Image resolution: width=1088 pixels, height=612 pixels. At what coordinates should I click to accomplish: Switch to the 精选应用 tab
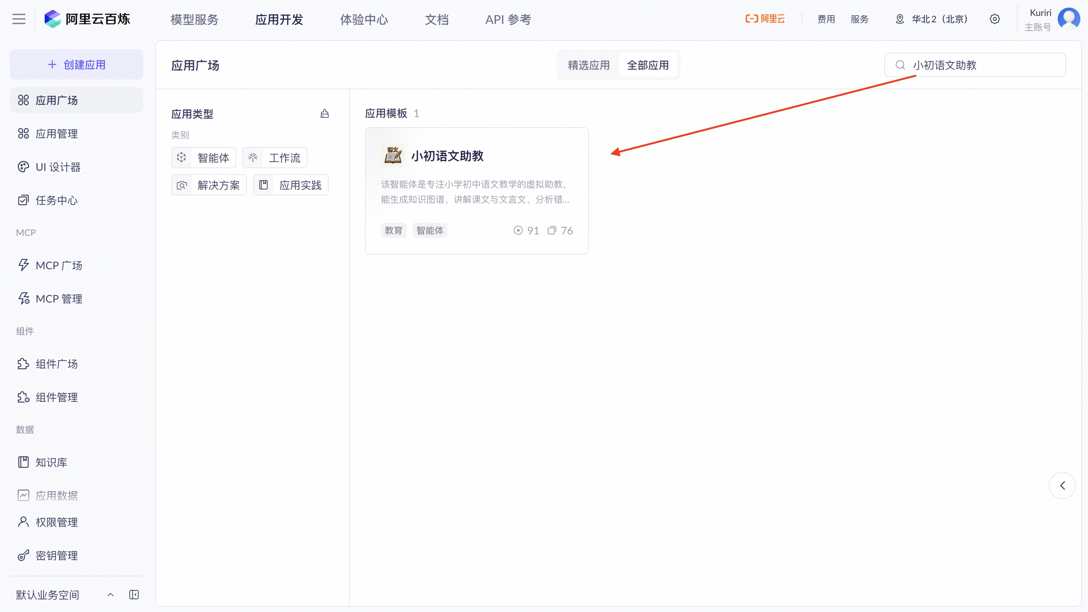click(588, 65)
